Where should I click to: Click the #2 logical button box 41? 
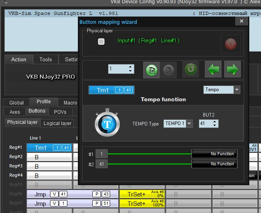click(102, 164)
